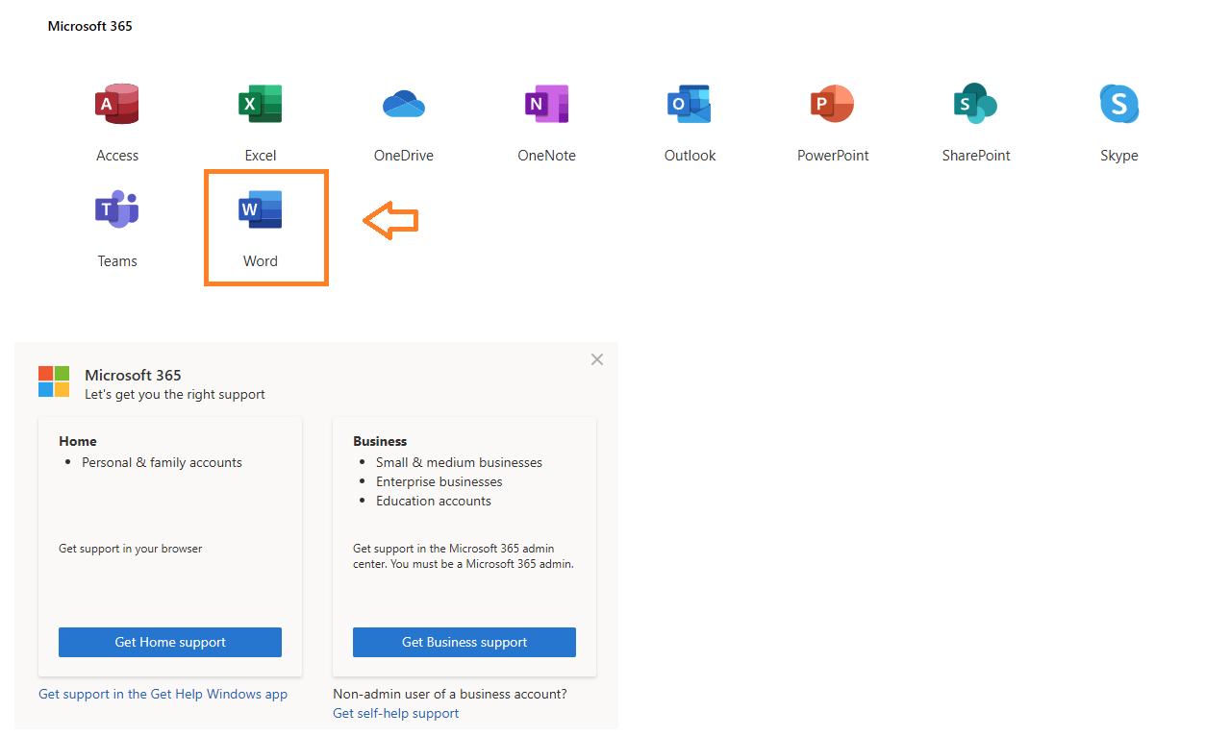Image resolution: width=1205 pixels, height=736 pixels.
Task: Open the PowerPoint app icon
Action: (833, 104)
